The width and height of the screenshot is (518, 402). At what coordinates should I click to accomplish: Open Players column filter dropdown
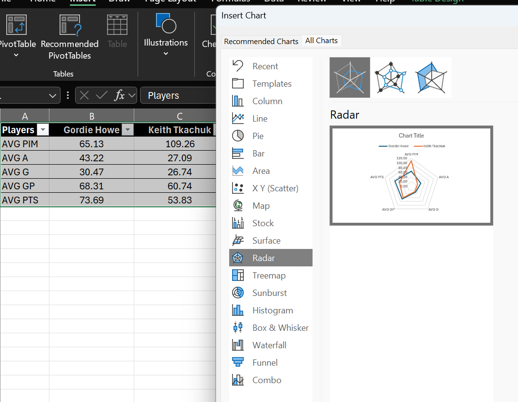43,130
